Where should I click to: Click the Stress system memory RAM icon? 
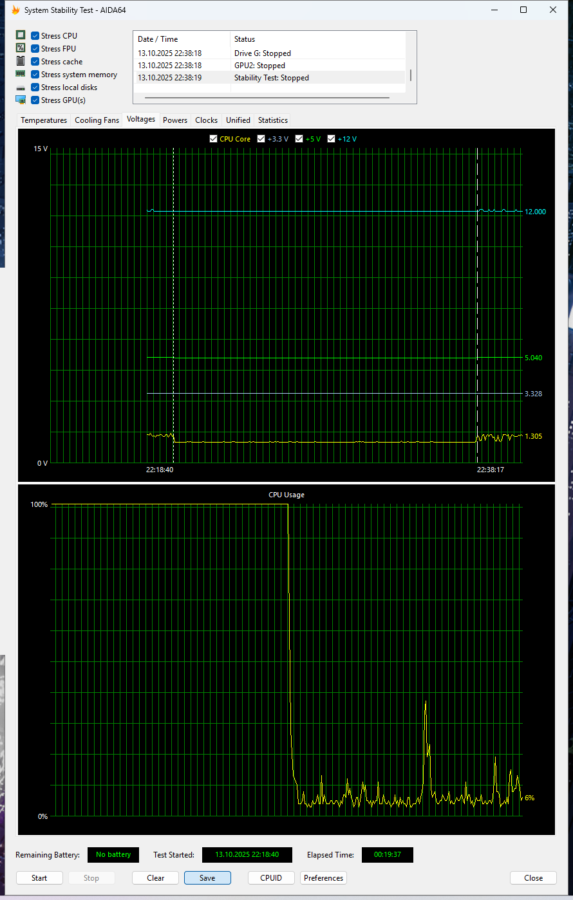tap(21, 73)
